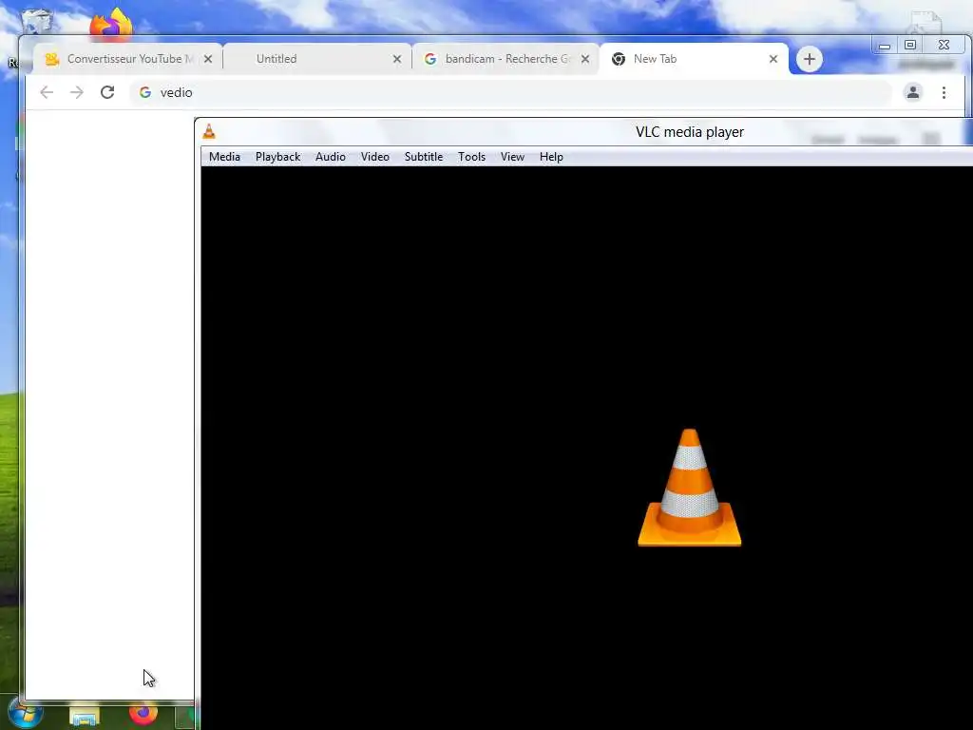Open the Help menu in VLC
The height and width of the screenshot is (730, 973).
click(551, 157)
